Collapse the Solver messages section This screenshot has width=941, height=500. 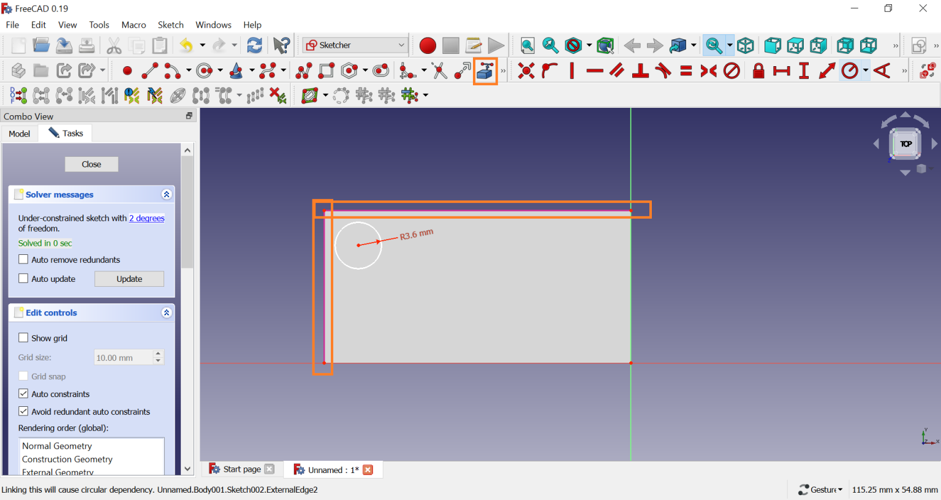point(166,194)
